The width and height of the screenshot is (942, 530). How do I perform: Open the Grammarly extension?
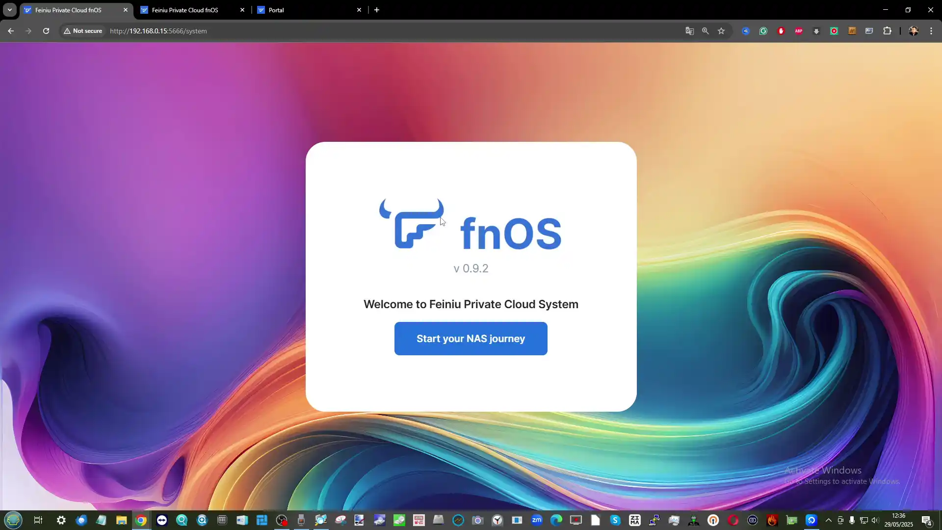[763, 31]
